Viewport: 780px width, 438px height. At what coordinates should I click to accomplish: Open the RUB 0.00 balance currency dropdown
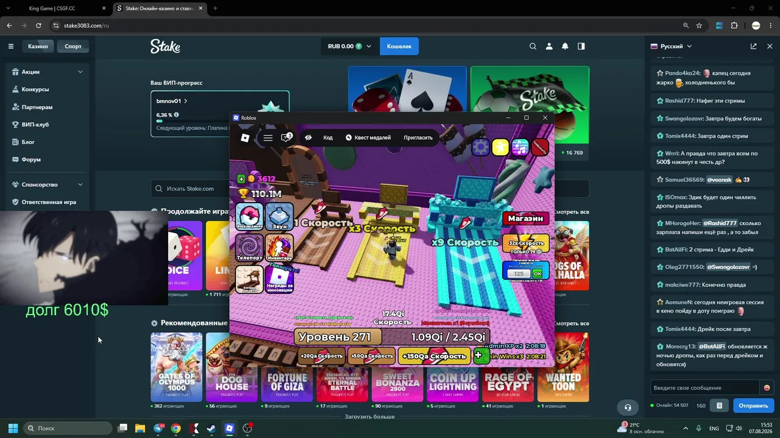tap(350, 46)
